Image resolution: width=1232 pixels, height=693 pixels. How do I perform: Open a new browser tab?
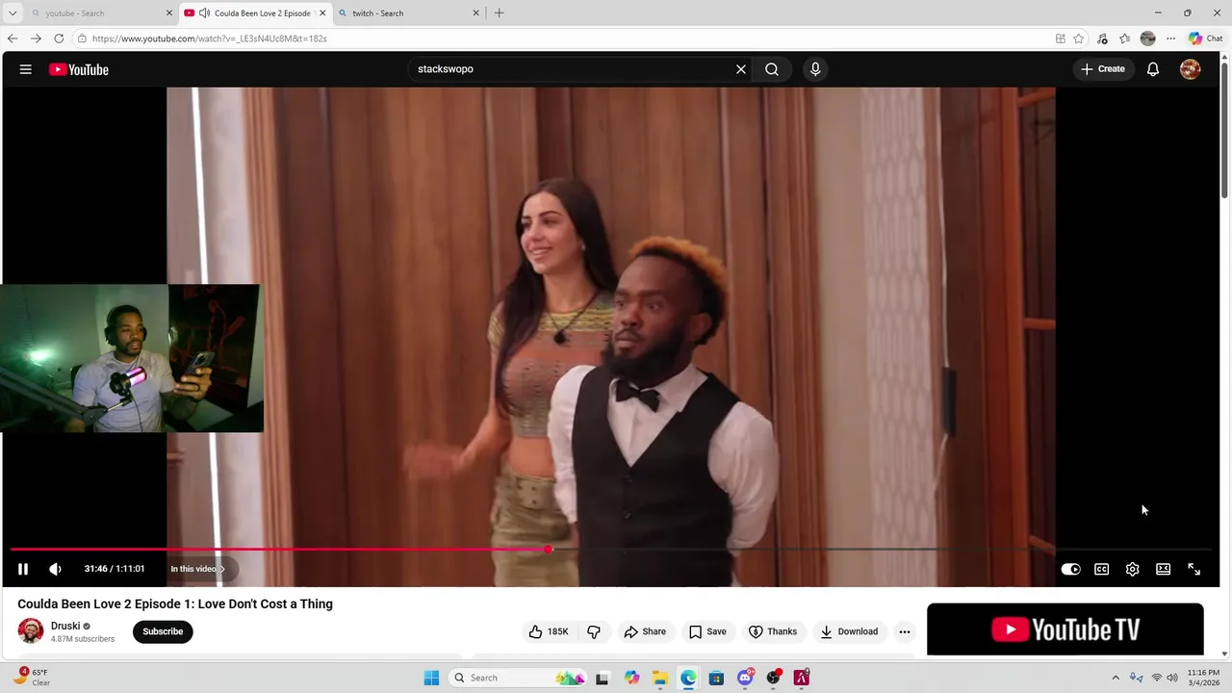(x=499, y=13)
